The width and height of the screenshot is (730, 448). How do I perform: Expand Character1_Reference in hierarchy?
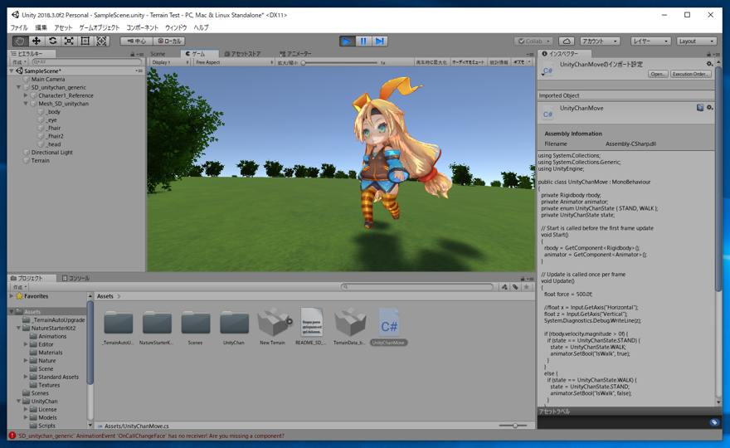click(26, 95)
